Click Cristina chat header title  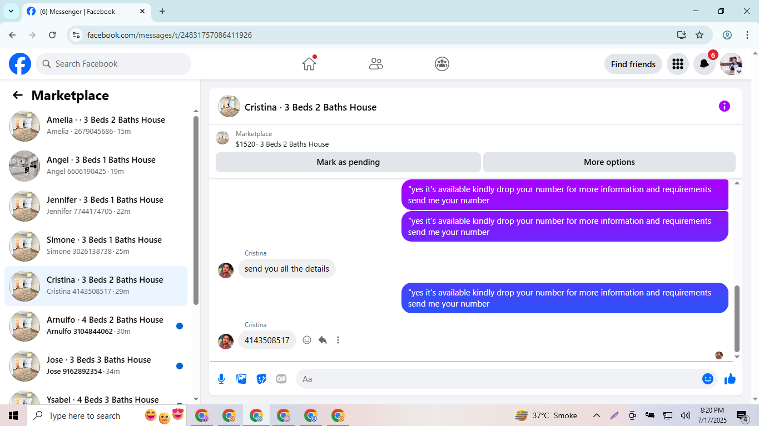[310, 107]
